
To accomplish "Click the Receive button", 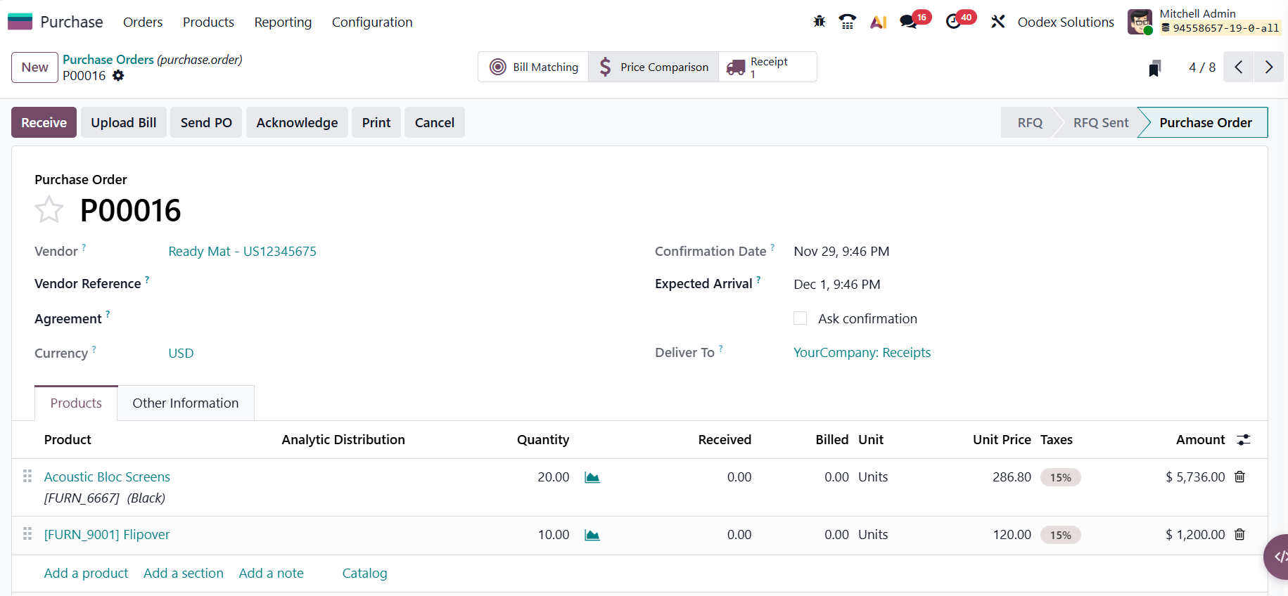I will point(44,122).
